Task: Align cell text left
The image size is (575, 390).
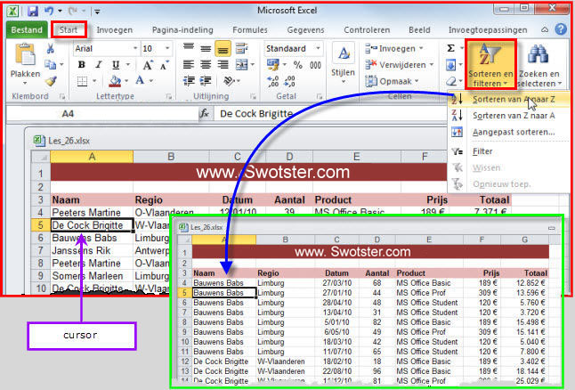Action: (189, 65)
